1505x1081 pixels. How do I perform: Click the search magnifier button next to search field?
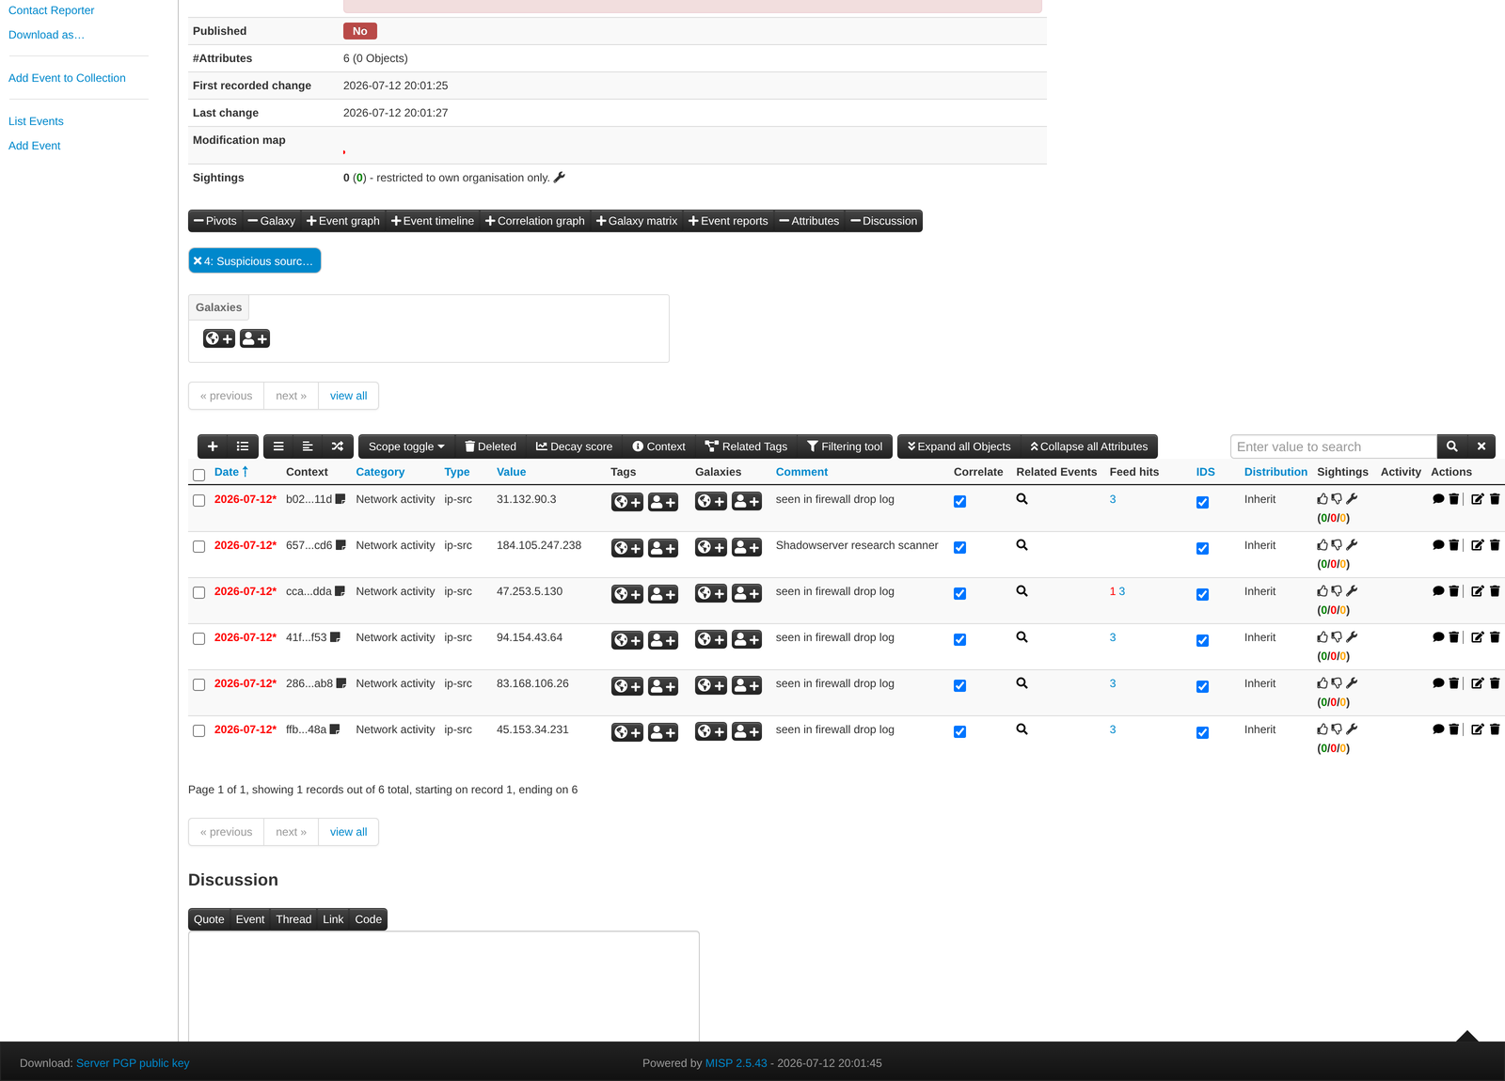point(1451,446)
